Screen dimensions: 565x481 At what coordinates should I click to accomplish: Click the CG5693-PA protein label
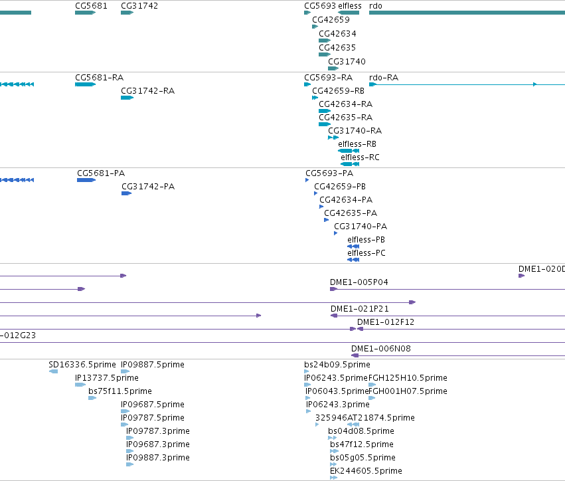coord(329,173)
